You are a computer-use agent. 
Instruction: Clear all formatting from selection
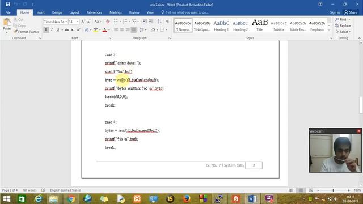click(x=108, y=22)
